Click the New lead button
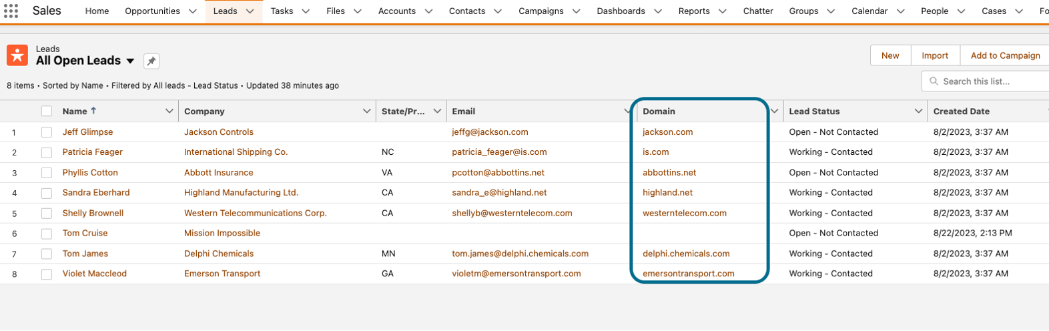The width and height of the screenshot is (1049, 331). (890, 55)
